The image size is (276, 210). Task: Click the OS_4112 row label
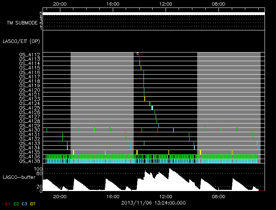[30, 54]
